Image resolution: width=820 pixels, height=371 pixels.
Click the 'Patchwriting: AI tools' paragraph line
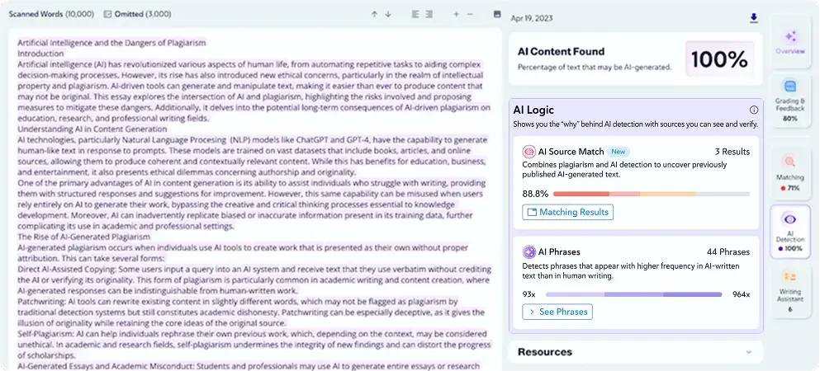point(238,302)
